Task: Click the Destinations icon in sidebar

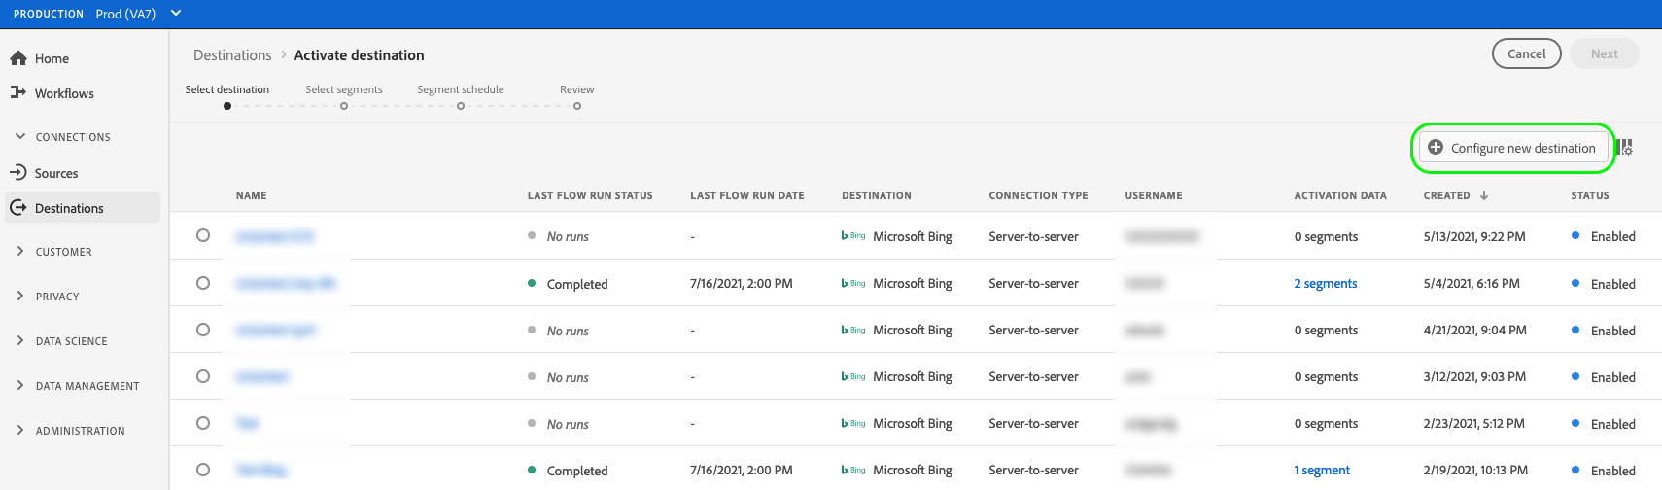Action: coord(18,208)
